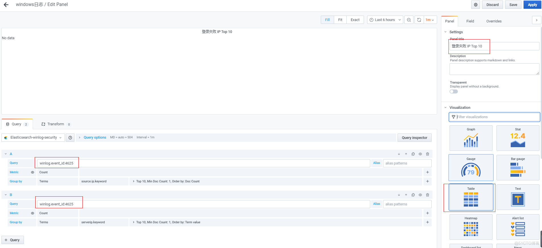
Task: Refresh the dashboard with refresh icon
Action: pyautogui.click(x=419, y=20)
